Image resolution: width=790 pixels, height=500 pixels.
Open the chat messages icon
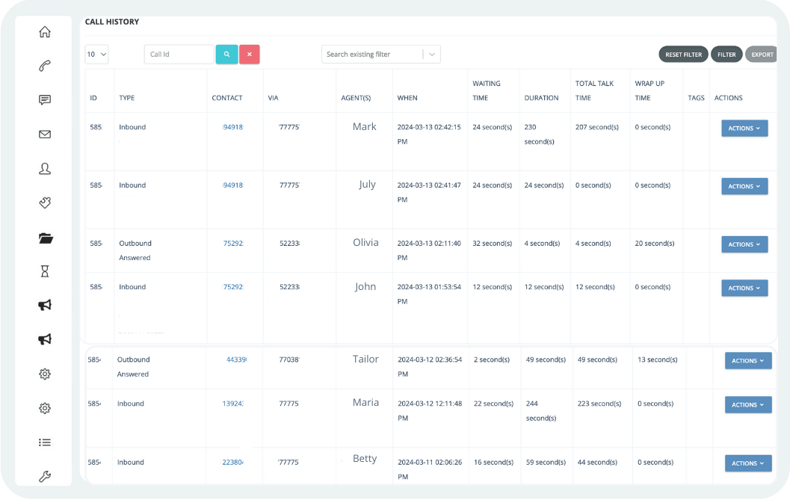[x=44, y=99]
